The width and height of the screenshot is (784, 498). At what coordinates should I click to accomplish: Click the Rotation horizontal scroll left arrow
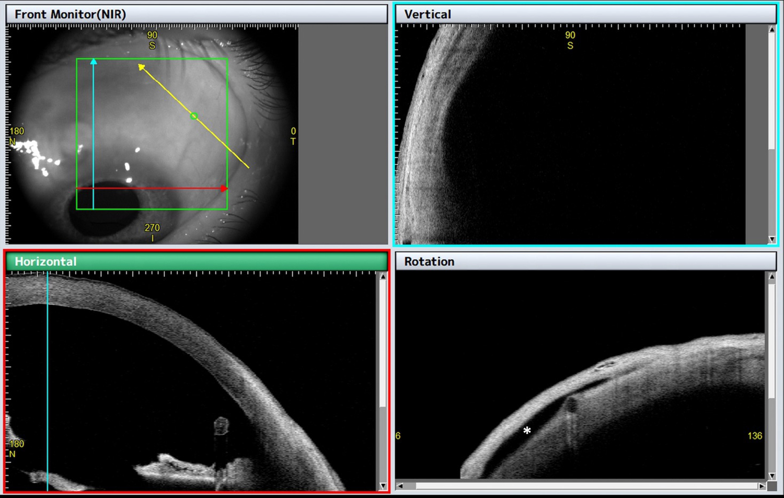pyautogui.click(x=400, y=485)
